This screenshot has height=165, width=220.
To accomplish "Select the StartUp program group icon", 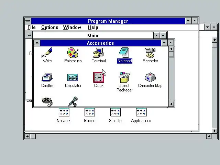I will click(x=115, y=112).
